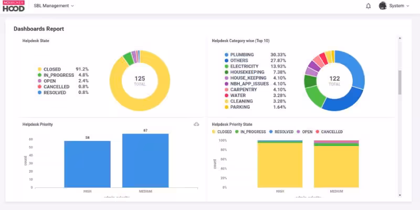The image size is (420, 210).
Task: Toggle RESOLVED in Priority State legend
Action: pyautogui.click(x=281, y=132)
